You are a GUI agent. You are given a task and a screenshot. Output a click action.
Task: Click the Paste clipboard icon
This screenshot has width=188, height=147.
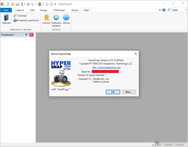coord(40,4)
